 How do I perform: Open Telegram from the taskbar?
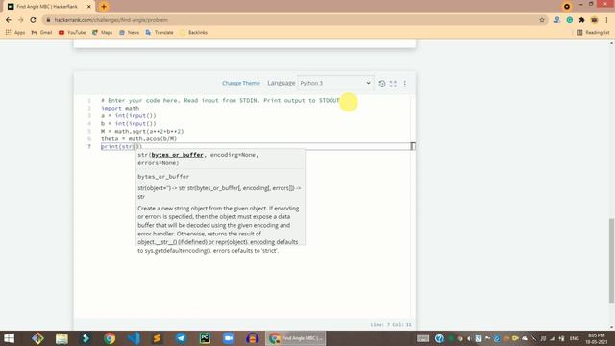181,338
